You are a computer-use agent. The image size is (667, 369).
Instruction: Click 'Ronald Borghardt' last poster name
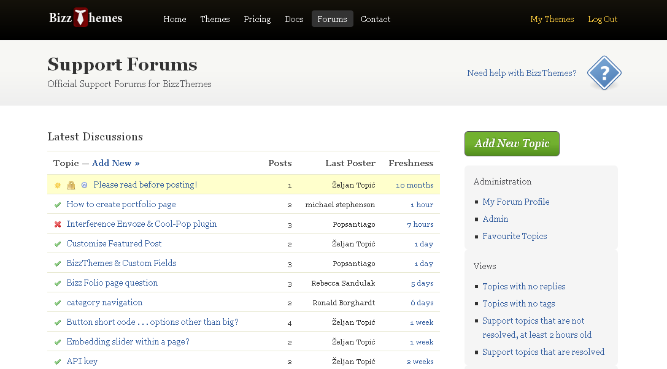344,302
